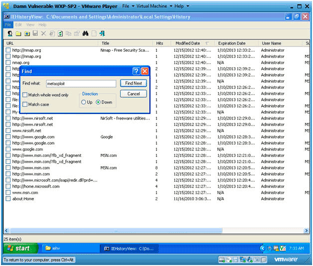Image resolution: width=313 pixels, height=266 pixels.
Task: Click the green-arrows Refresh toolbar icon
Action: coord(60,33)
